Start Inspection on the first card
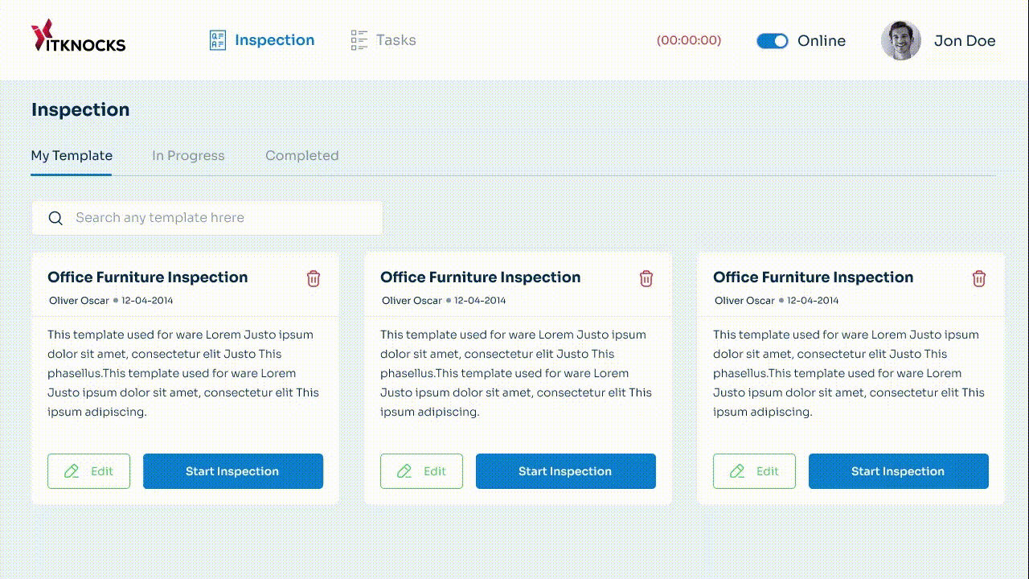The height and width of the screenshot is (579, 1029). [x=233, y=471]
